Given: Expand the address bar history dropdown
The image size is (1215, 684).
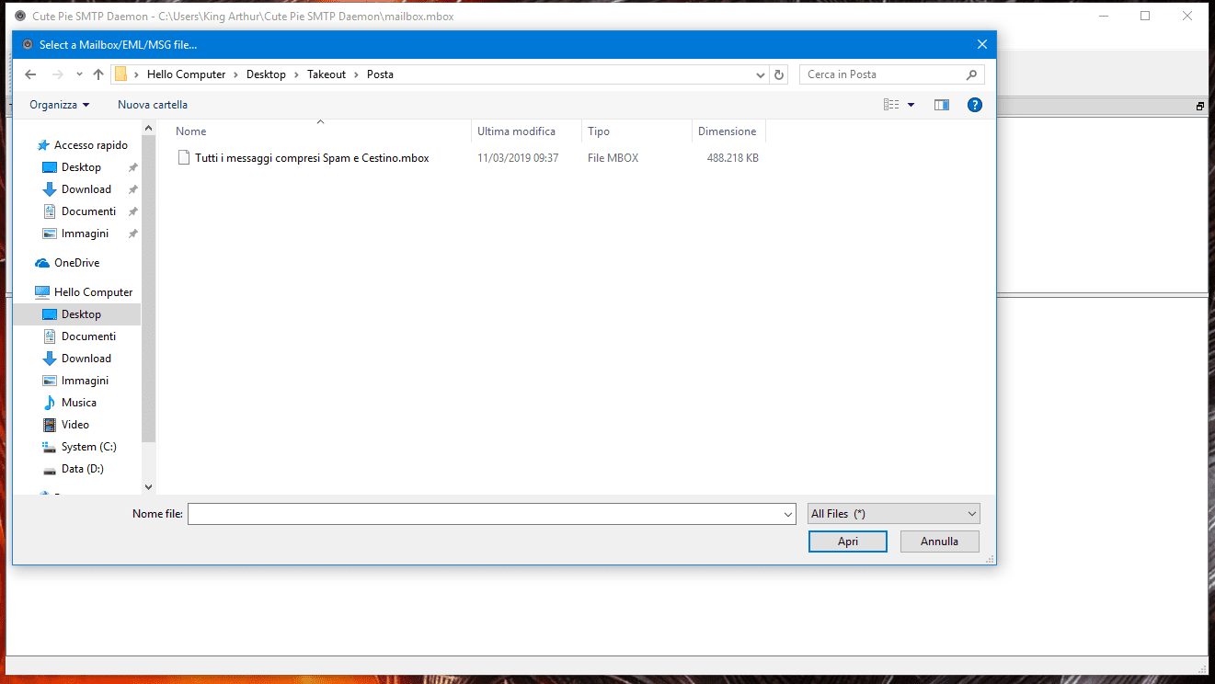Looking at the screenshot, I should click(761, 74).
